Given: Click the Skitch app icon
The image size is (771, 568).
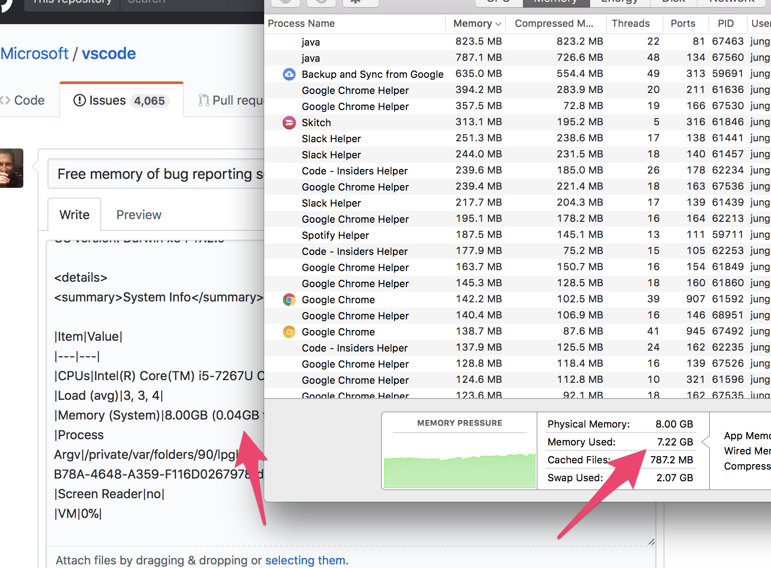Looking at the screenshot, I should [289, 123].
